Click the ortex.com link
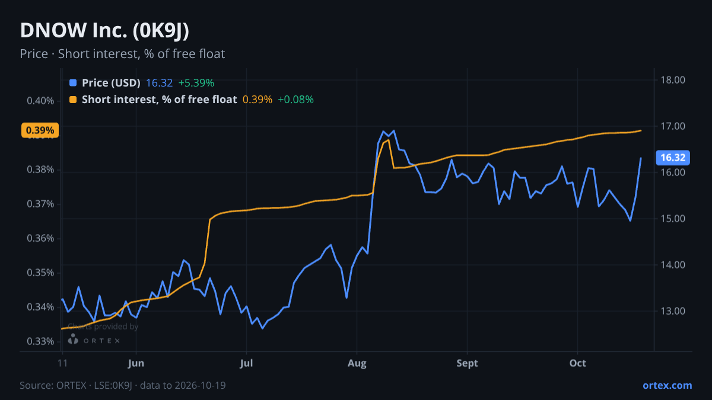712x400 pixels. click(667, 385)
